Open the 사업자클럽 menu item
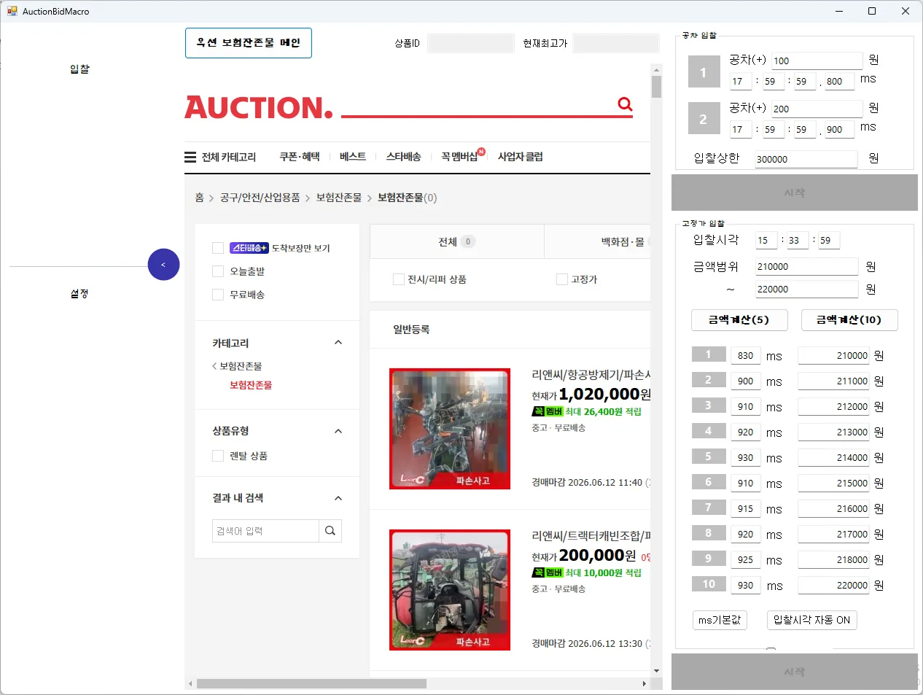 point(521,157)
